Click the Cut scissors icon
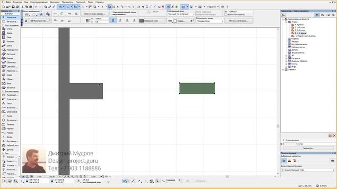 click(22, 7)
